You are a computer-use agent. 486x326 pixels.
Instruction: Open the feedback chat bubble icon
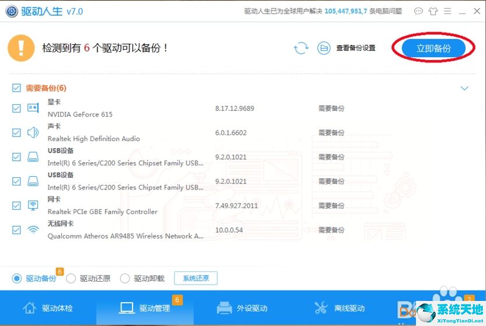418,12
